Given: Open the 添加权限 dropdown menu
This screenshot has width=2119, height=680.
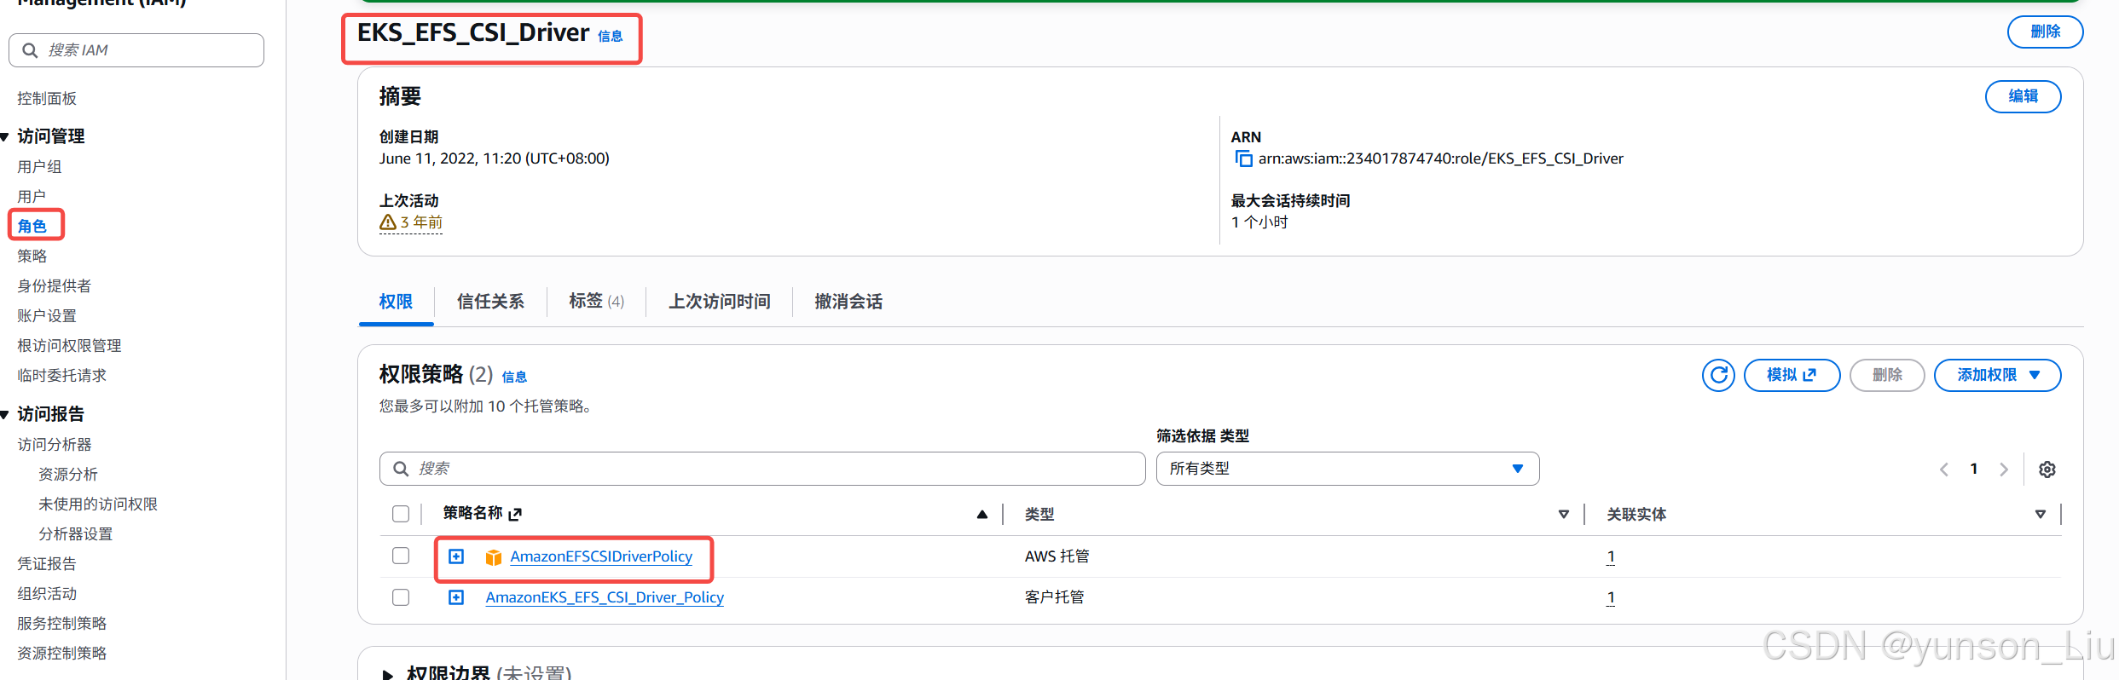Looking at the screenshot, I should click(1997, 375).
